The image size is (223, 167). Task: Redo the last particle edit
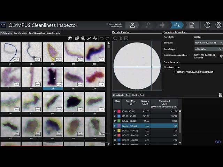point(107,38)
